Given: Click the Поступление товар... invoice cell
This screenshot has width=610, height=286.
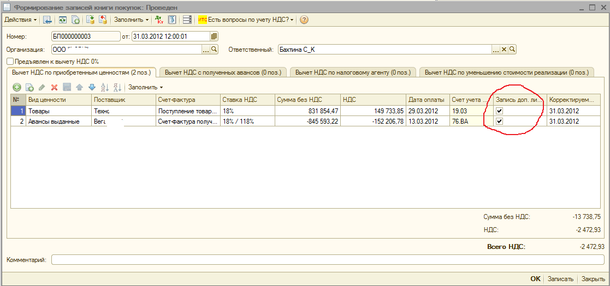Looking at the screenshot, I should pyautogui.click(x=188, y=111).
